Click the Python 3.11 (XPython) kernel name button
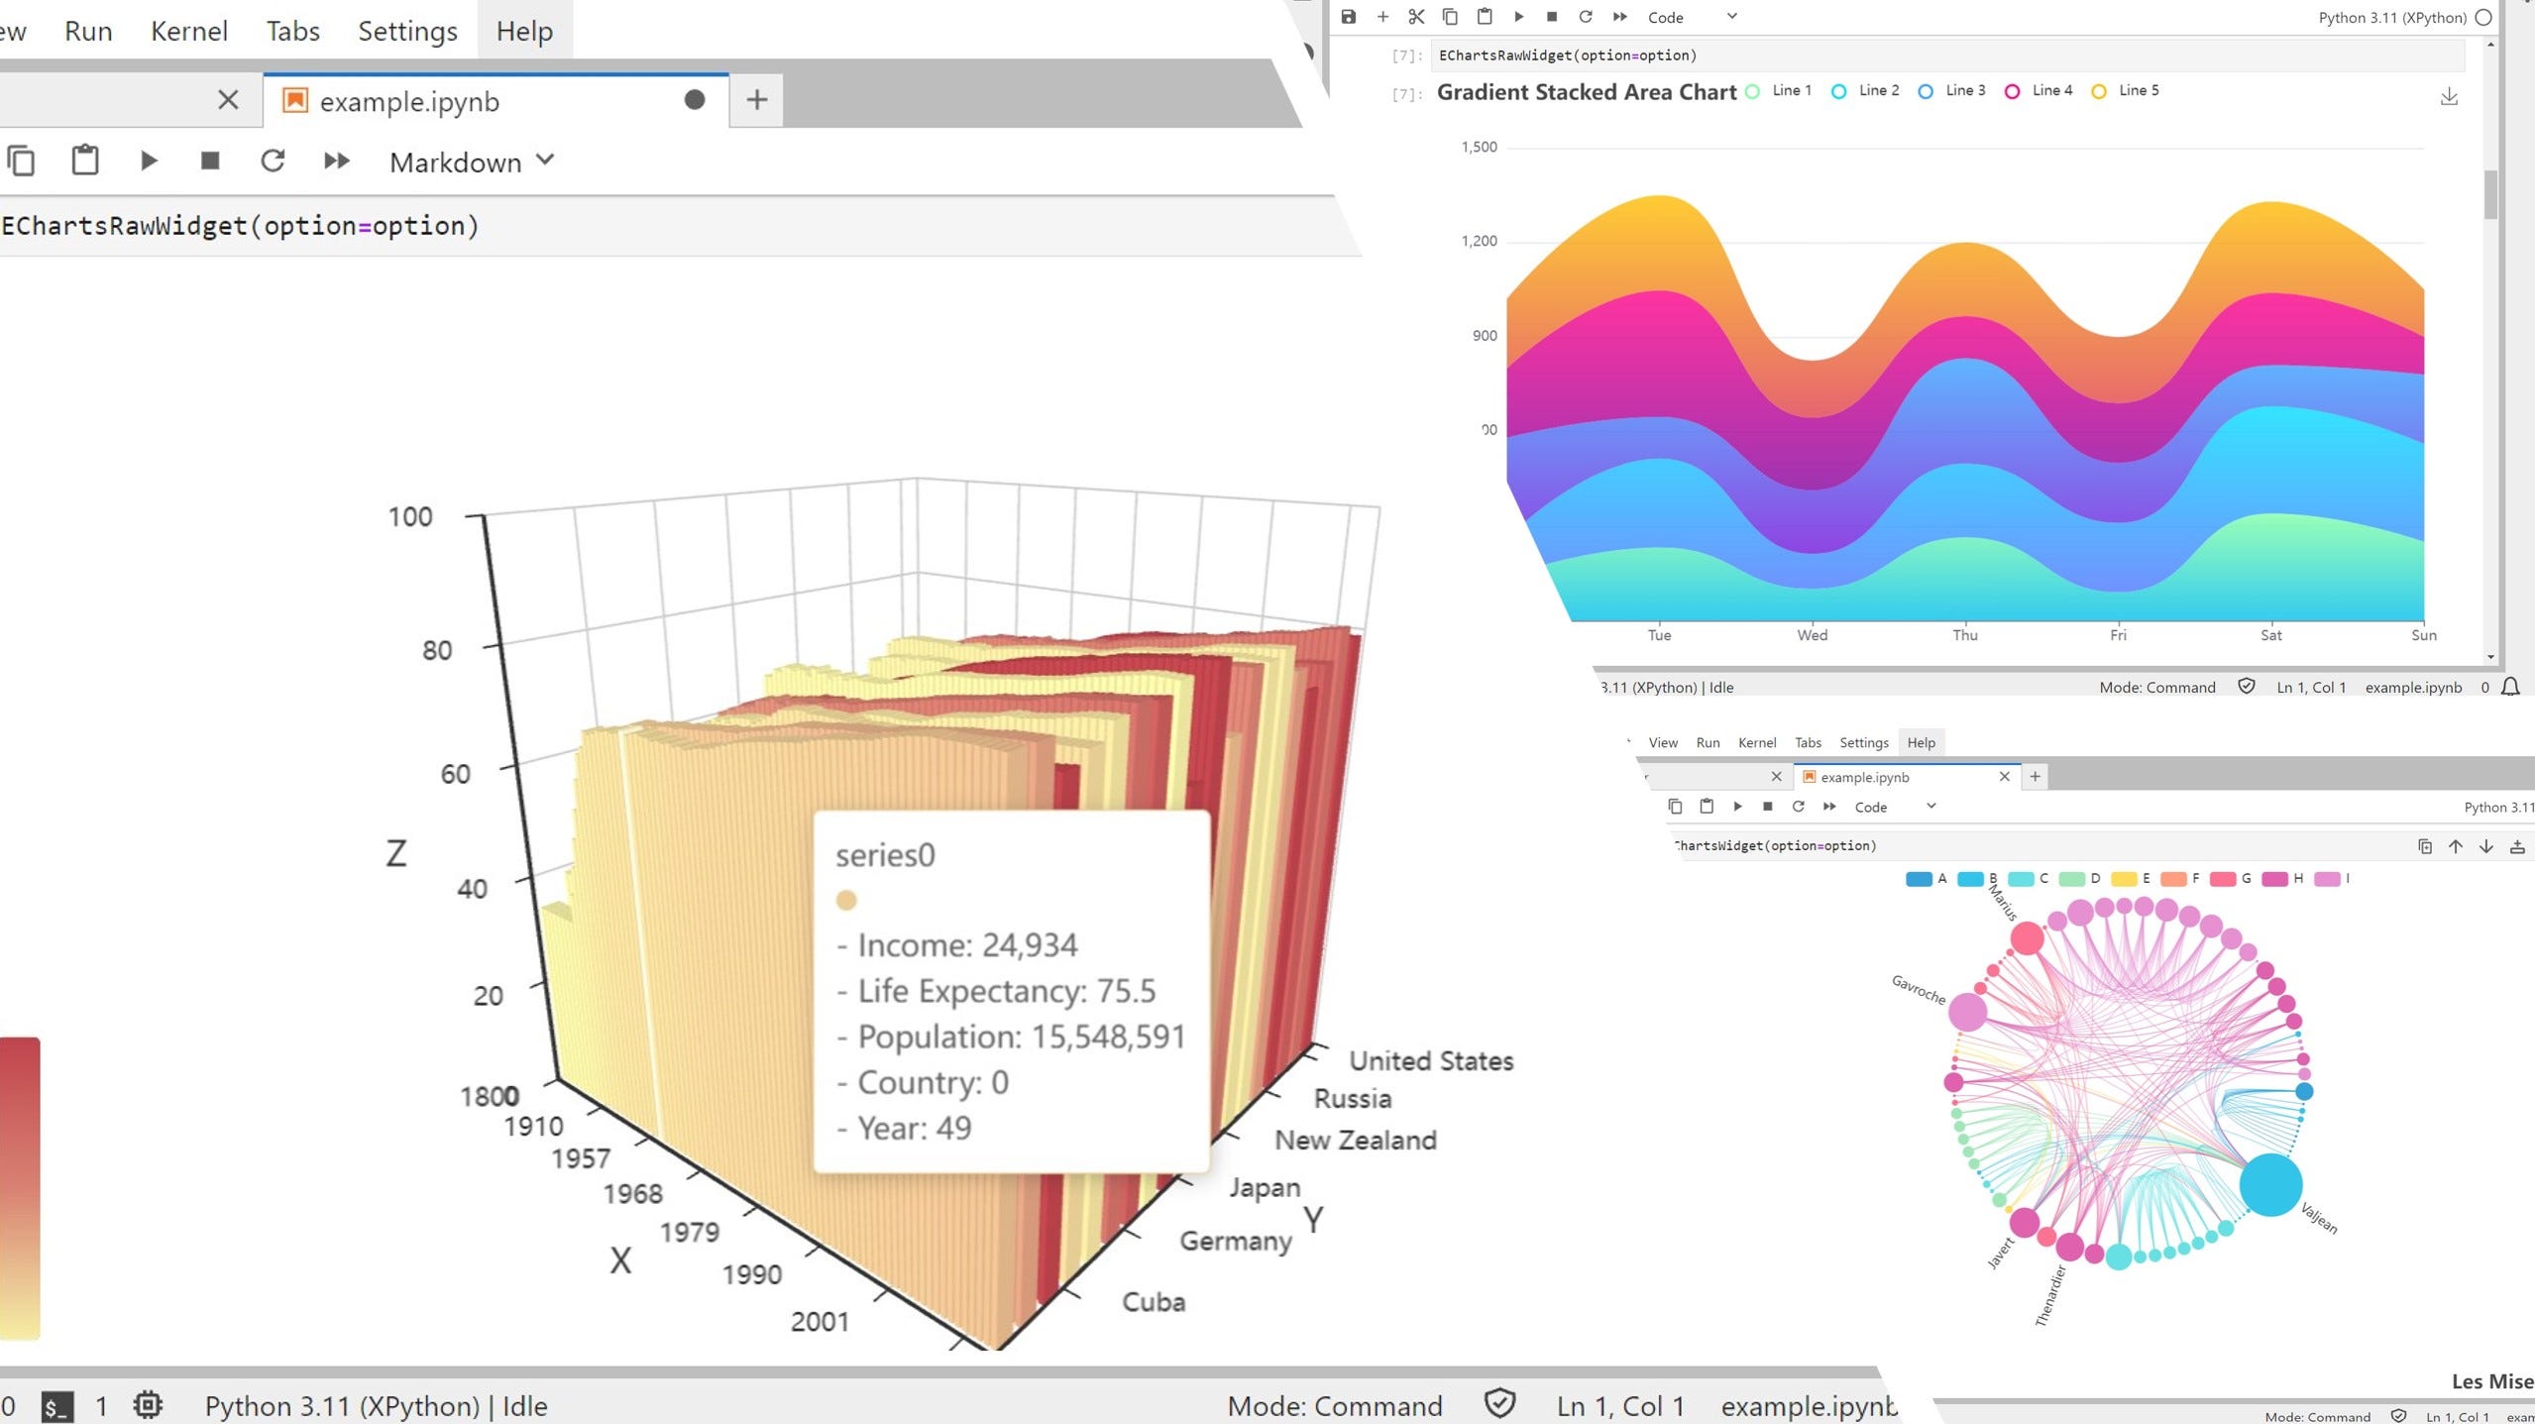 pyautogui.click(x=2391, y=17)
